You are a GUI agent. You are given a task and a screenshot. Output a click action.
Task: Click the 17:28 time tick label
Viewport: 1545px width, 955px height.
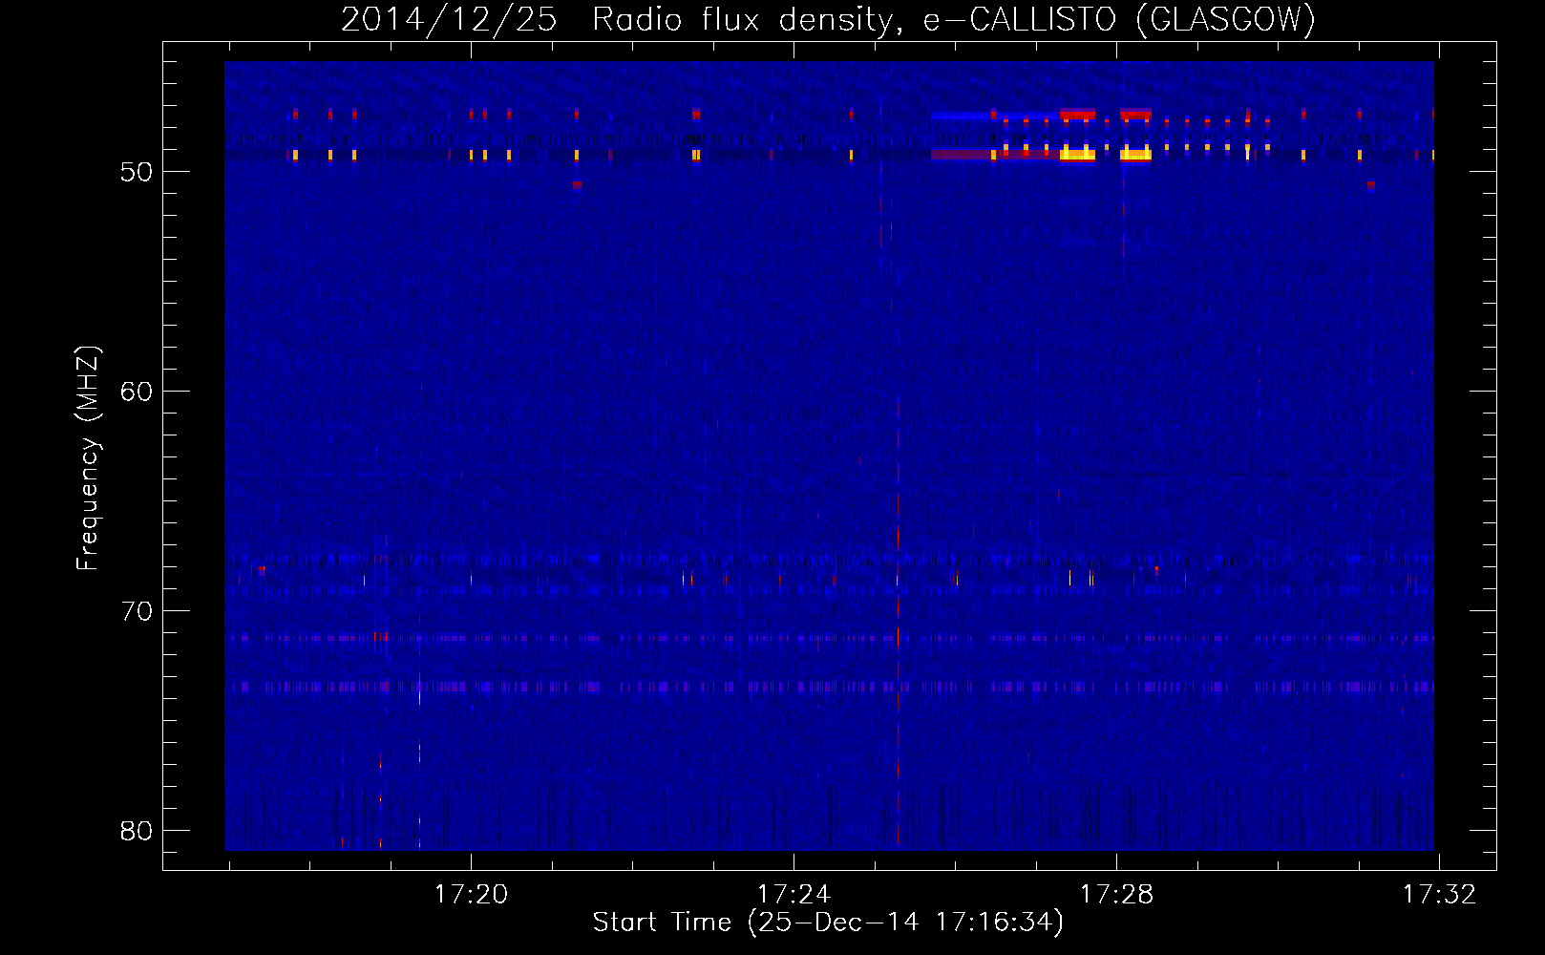[x=1116, y=895]
